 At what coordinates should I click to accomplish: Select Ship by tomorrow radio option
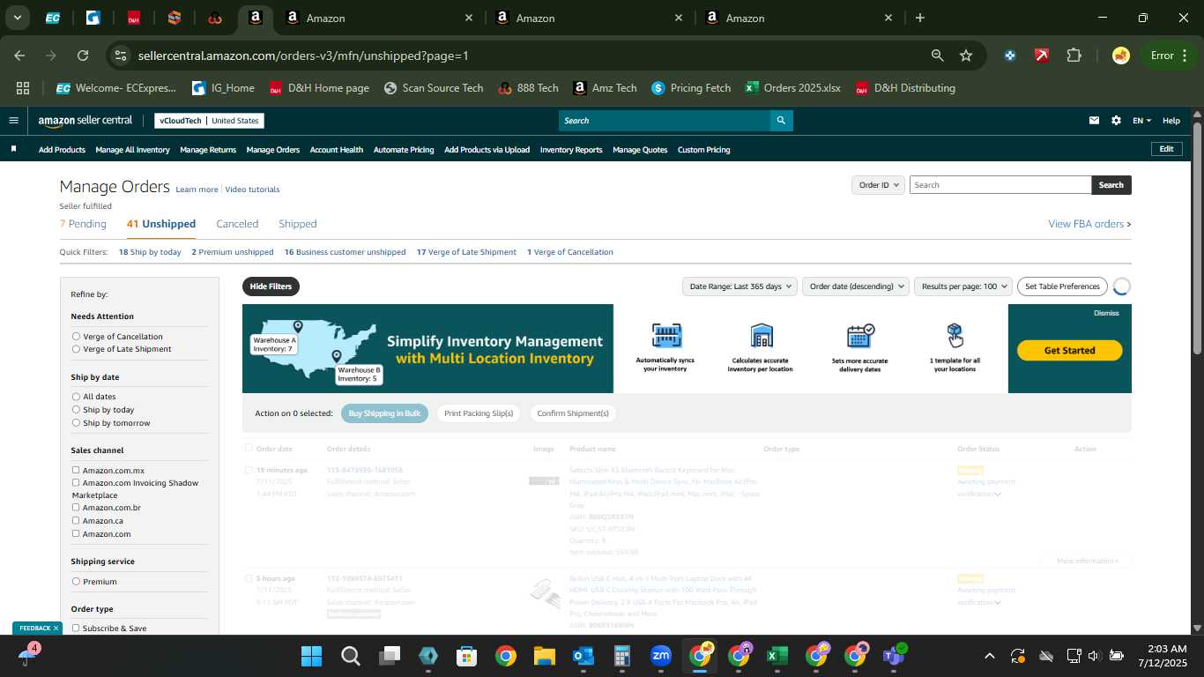click(x=76, y=423)
